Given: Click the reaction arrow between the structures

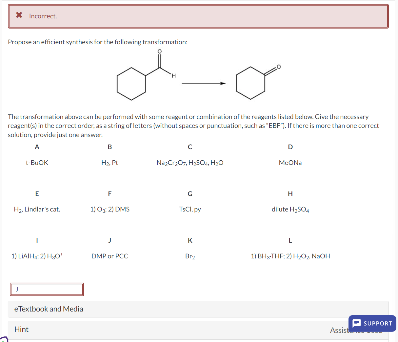Looking at the screenshot, I should point(203,84).
